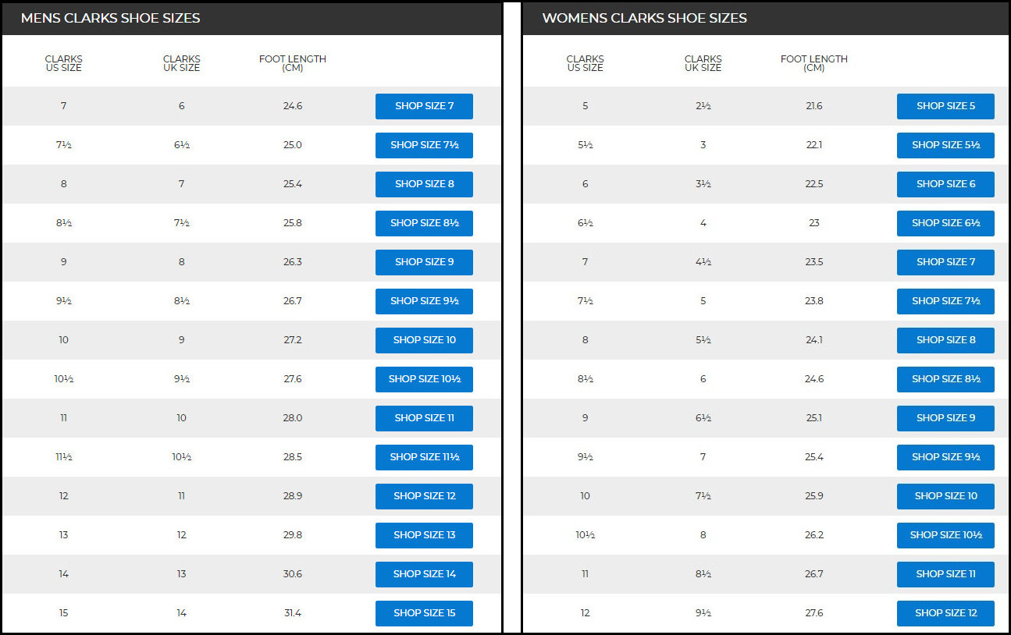Open women's Shop Size 5½ button
The image size is (1011, 635).
tap(945, 145)
